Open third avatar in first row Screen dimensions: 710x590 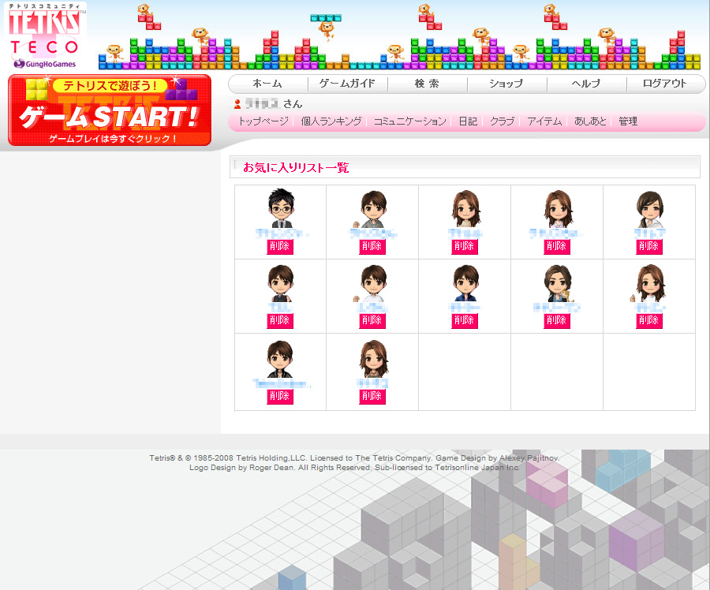466,209
